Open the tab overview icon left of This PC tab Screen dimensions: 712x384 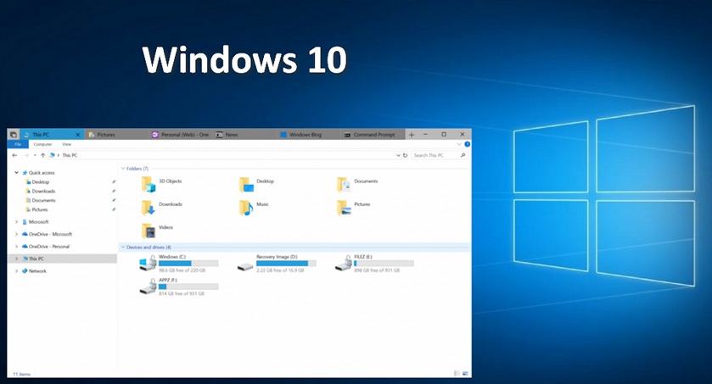(14, 135)
